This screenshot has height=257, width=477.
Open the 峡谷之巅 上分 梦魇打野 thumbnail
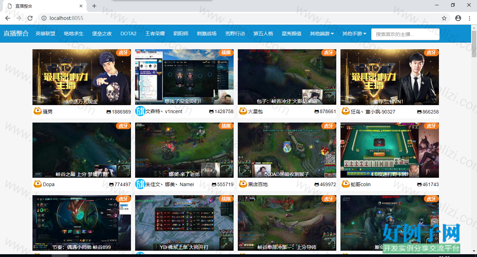[82, 150]
